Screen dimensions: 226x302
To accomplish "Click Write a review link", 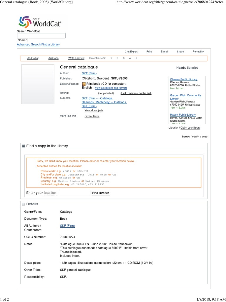I will click(76, 58).
